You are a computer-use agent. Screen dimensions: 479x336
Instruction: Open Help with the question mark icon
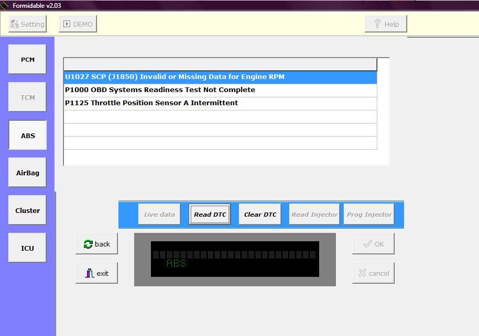(x=386, y=24)
